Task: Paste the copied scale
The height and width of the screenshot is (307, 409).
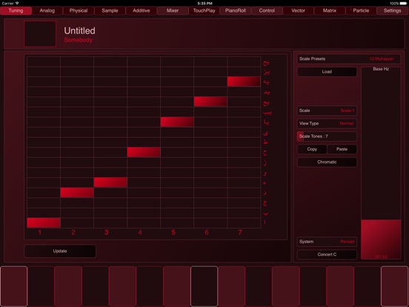Action: [x=342, y=149]
